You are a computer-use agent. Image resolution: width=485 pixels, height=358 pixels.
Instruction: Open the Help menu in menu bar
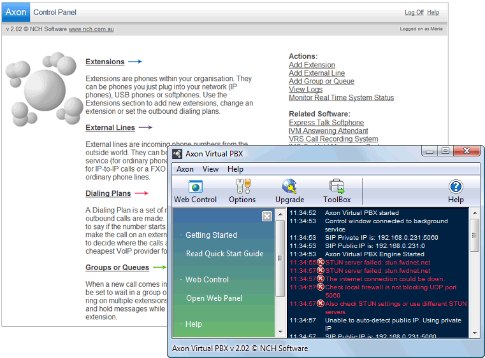[x=235, y=169]
